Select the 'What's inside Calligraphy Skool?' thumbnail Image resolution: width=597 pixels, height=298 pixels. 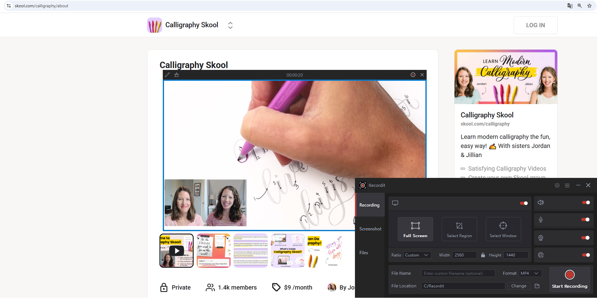288,251
